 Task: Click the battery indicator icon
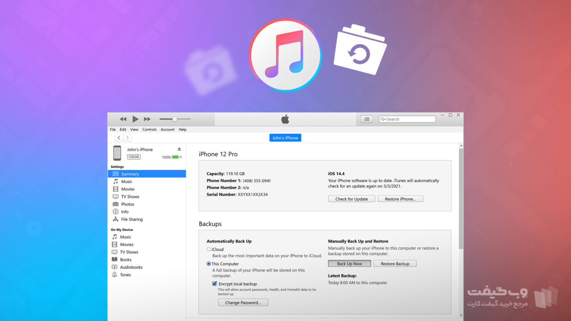tap(176, 157)
